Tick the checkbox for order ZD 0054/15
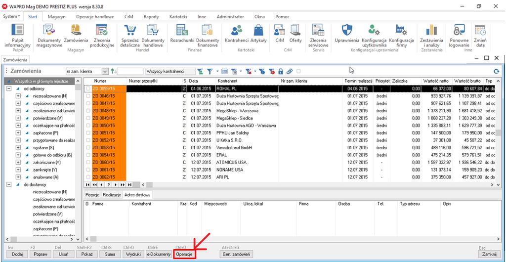 (88, 155)
